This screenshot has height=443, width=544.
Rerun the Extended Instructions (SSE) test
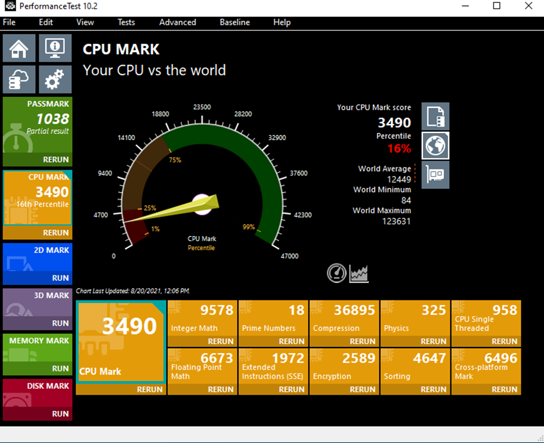click(273, 389)
